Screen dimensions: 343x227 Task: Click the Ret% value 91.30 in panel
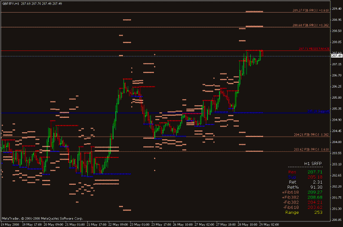coord(316,187)
